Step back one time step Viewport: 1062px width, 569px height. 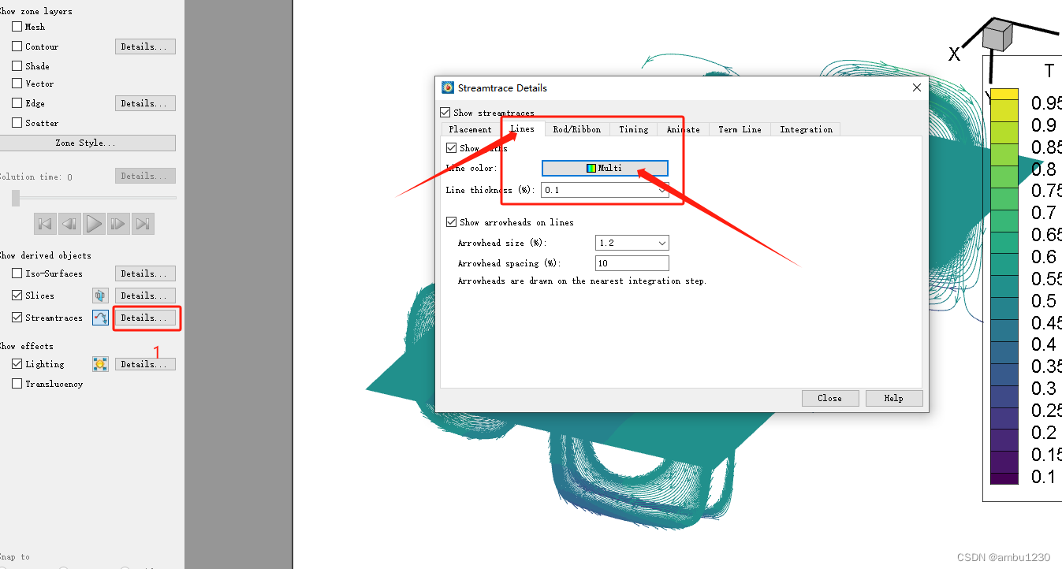click(x=69, y=224)
